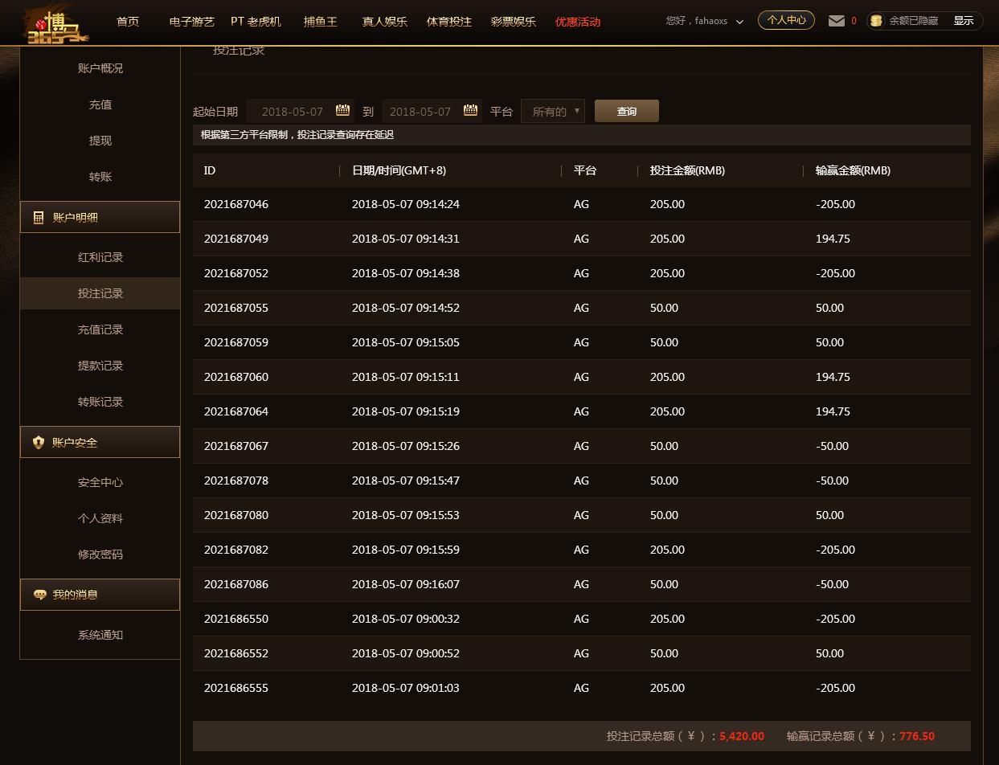
Task: Click the chat bubble icon beside 我的消息
Action: pos(39,595)
